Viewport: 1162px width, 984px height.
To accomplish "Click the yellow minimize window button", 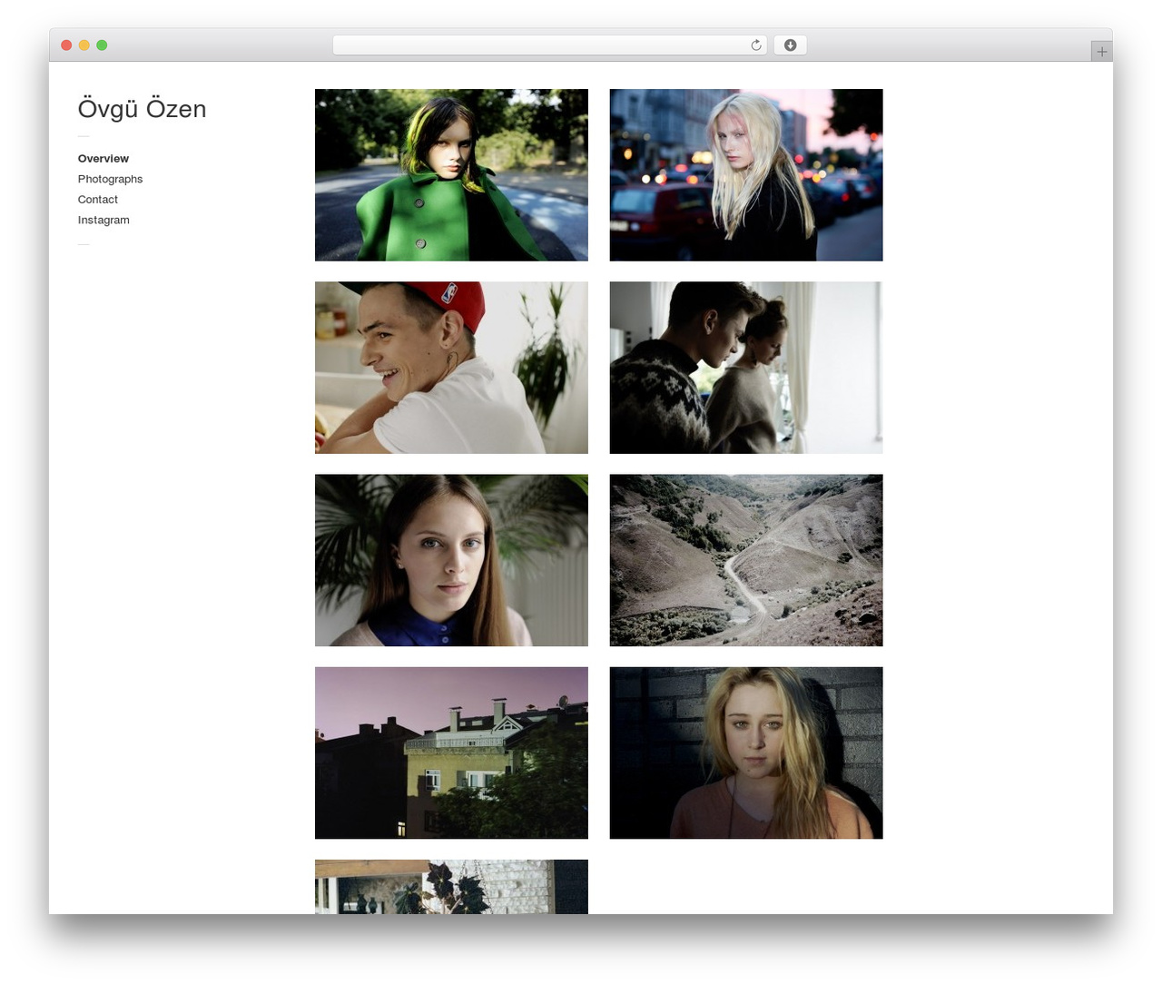I will pyautogui.click(x=84, y=45).
